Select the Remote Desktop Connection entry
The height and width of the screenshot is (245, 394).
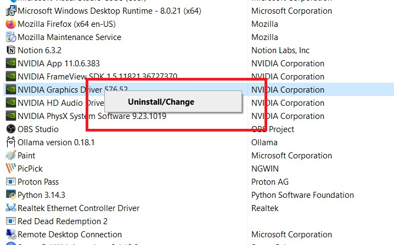pos(70,234)
